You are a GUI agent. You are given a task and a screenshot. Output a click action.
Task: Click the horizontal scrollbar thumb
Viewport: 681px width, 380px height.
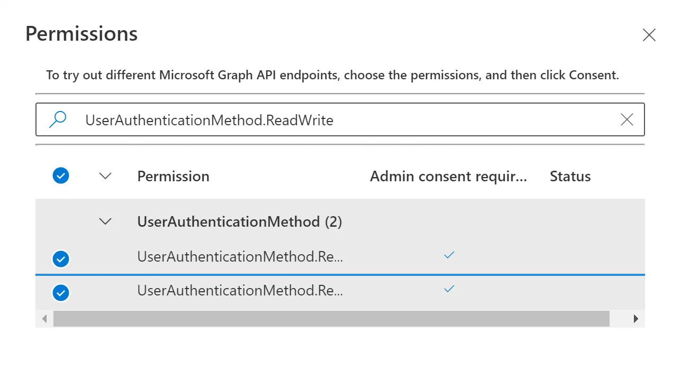click(x=331, y=319)
